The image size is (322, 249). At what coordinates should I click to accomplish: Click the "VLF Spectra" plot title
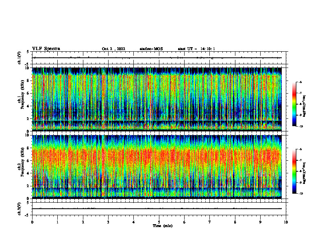pos(46,49)
